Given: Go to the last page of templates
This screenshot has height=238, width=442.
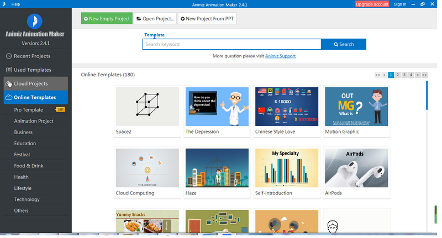Looking at the screenshot, I should tap(424, 75).
